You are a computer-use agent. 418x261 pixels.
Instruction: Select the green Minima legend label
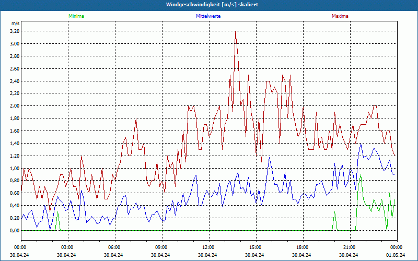pyautogui.click(x=76, y=16)
